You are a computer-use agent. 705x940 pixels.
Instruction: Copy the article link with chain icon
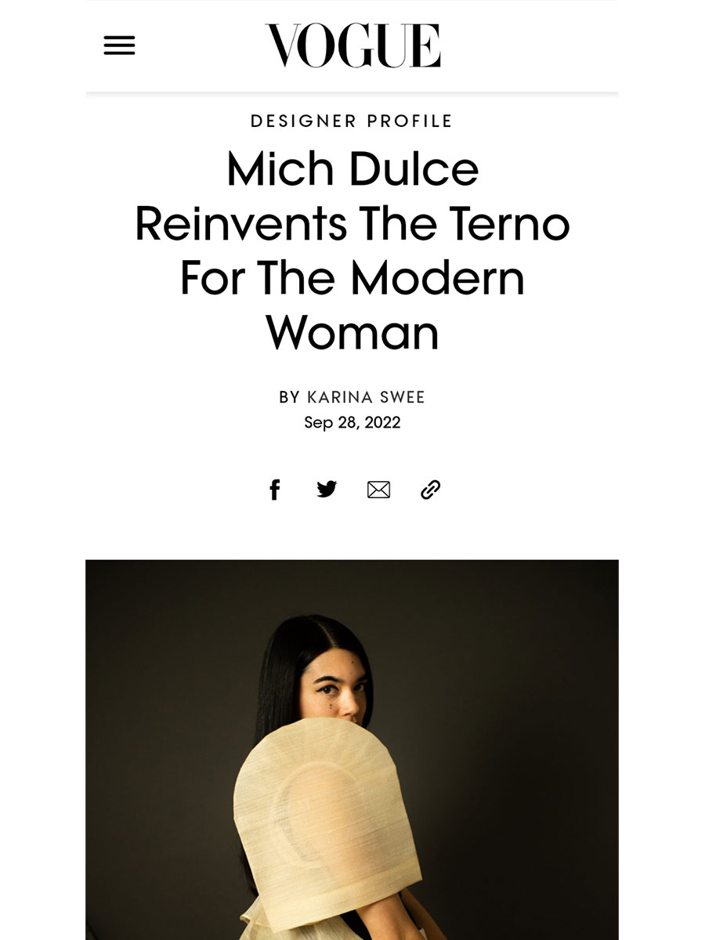(430, 490)
